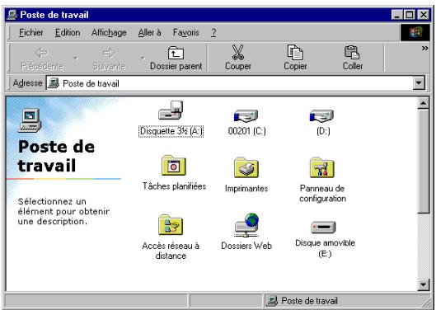The image size is (436, 310).
Task: Open the Panneau de configuration icon
Action: 322,167
